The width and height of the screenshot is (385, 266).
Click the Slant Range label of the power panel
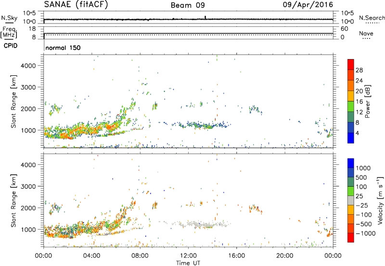[x=13, y=101]
